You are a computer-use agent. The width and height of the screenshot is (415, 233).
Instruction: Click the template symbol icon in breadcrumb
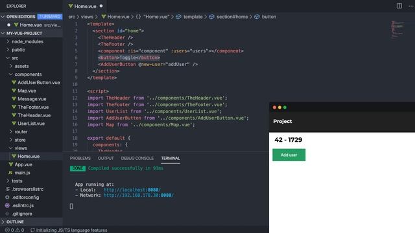point(179,17)
